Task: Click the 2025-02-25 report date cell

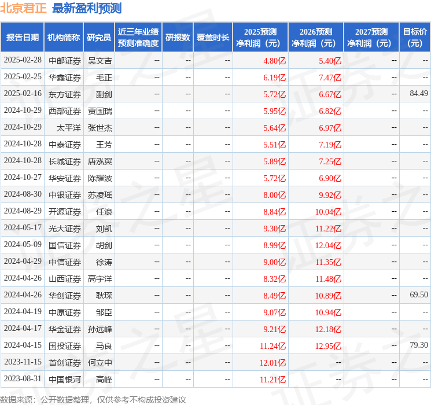Action: 23,77
